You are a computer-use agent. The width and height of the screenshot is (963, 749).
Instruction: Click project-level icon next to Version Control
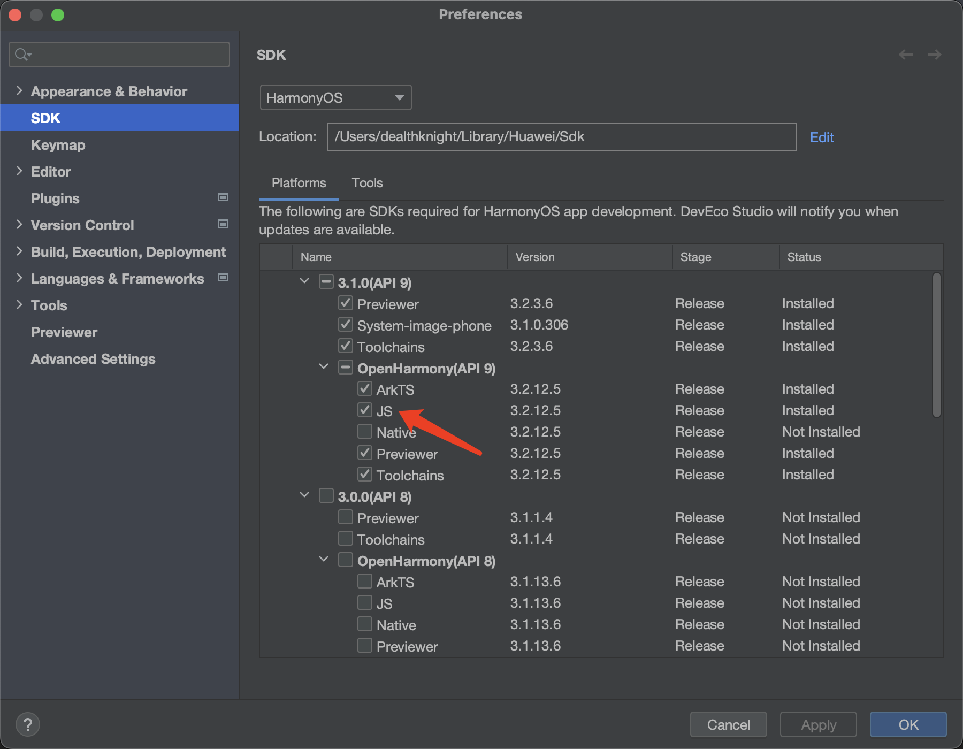(x=223, y=224)
